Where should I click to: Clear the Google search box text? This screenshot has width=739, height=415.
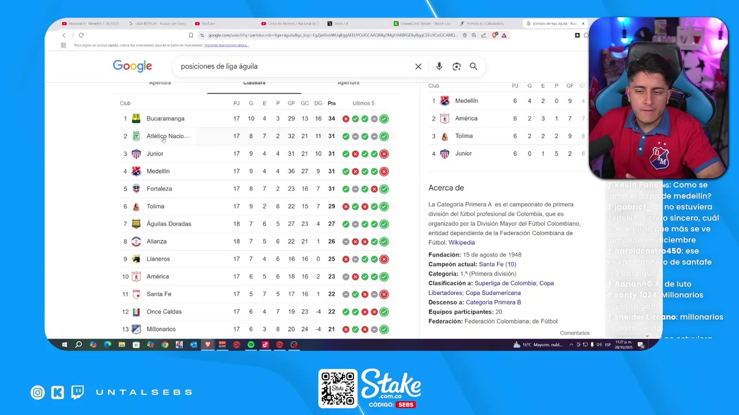(x=418, y=66)
